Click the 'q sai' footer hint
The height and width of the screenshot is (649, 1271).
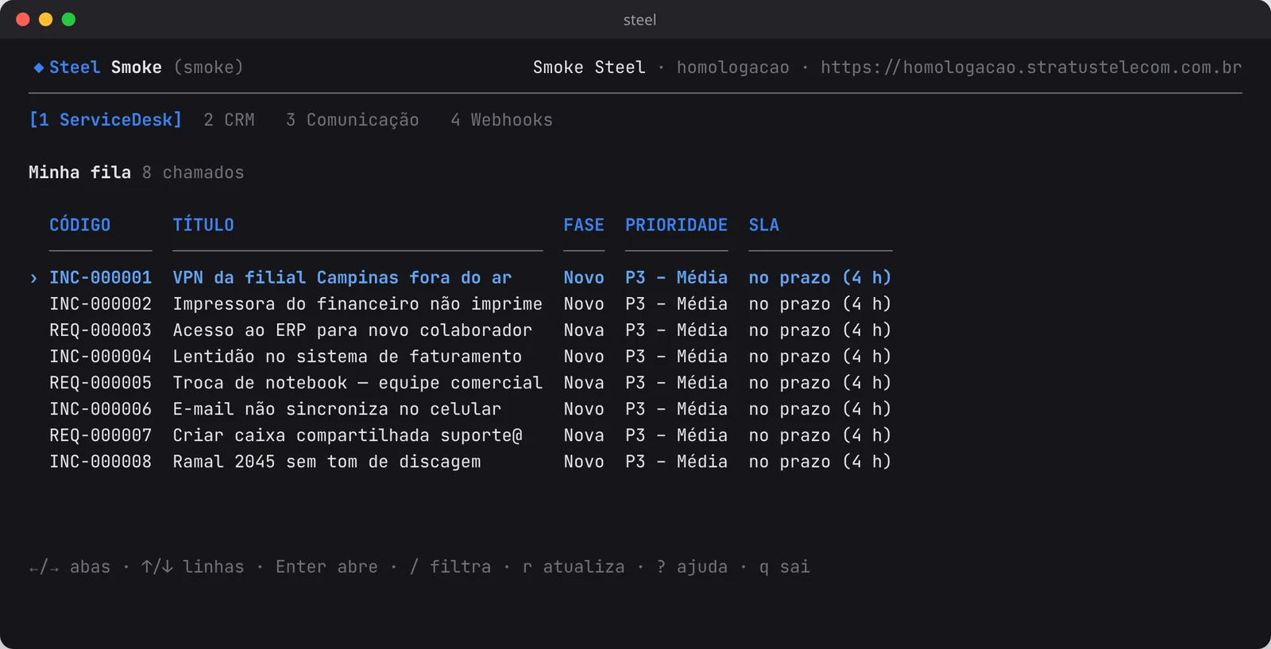click(784, 566)
